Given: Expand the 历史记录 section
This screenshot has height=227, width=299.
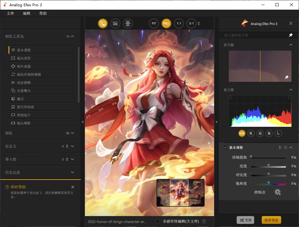Looking at the screenshot, I should 72,172.
